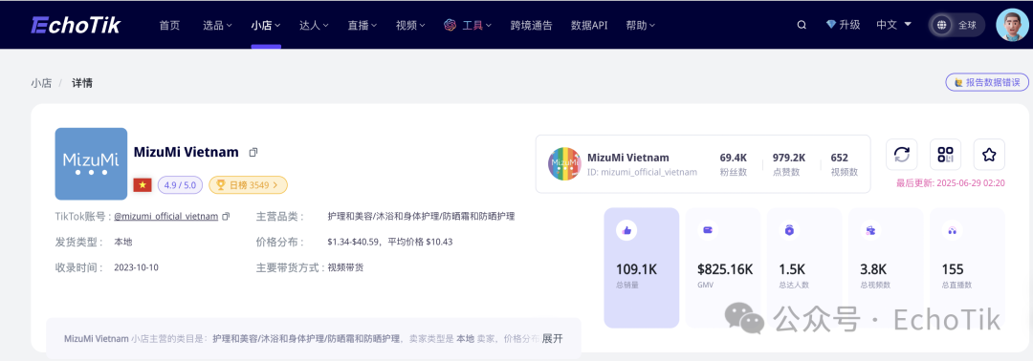Open the 中文 language dropdown
The width and height of the screenshot is (1033, 361).
[894, 25]
